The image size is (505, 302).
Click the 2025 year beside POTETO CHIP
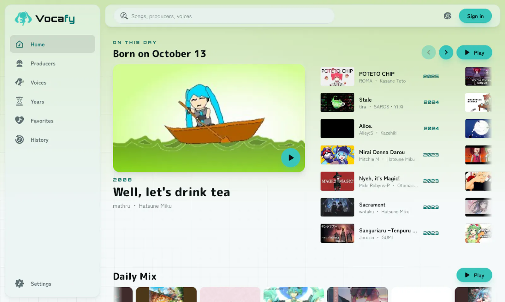[x=431, y=76]
